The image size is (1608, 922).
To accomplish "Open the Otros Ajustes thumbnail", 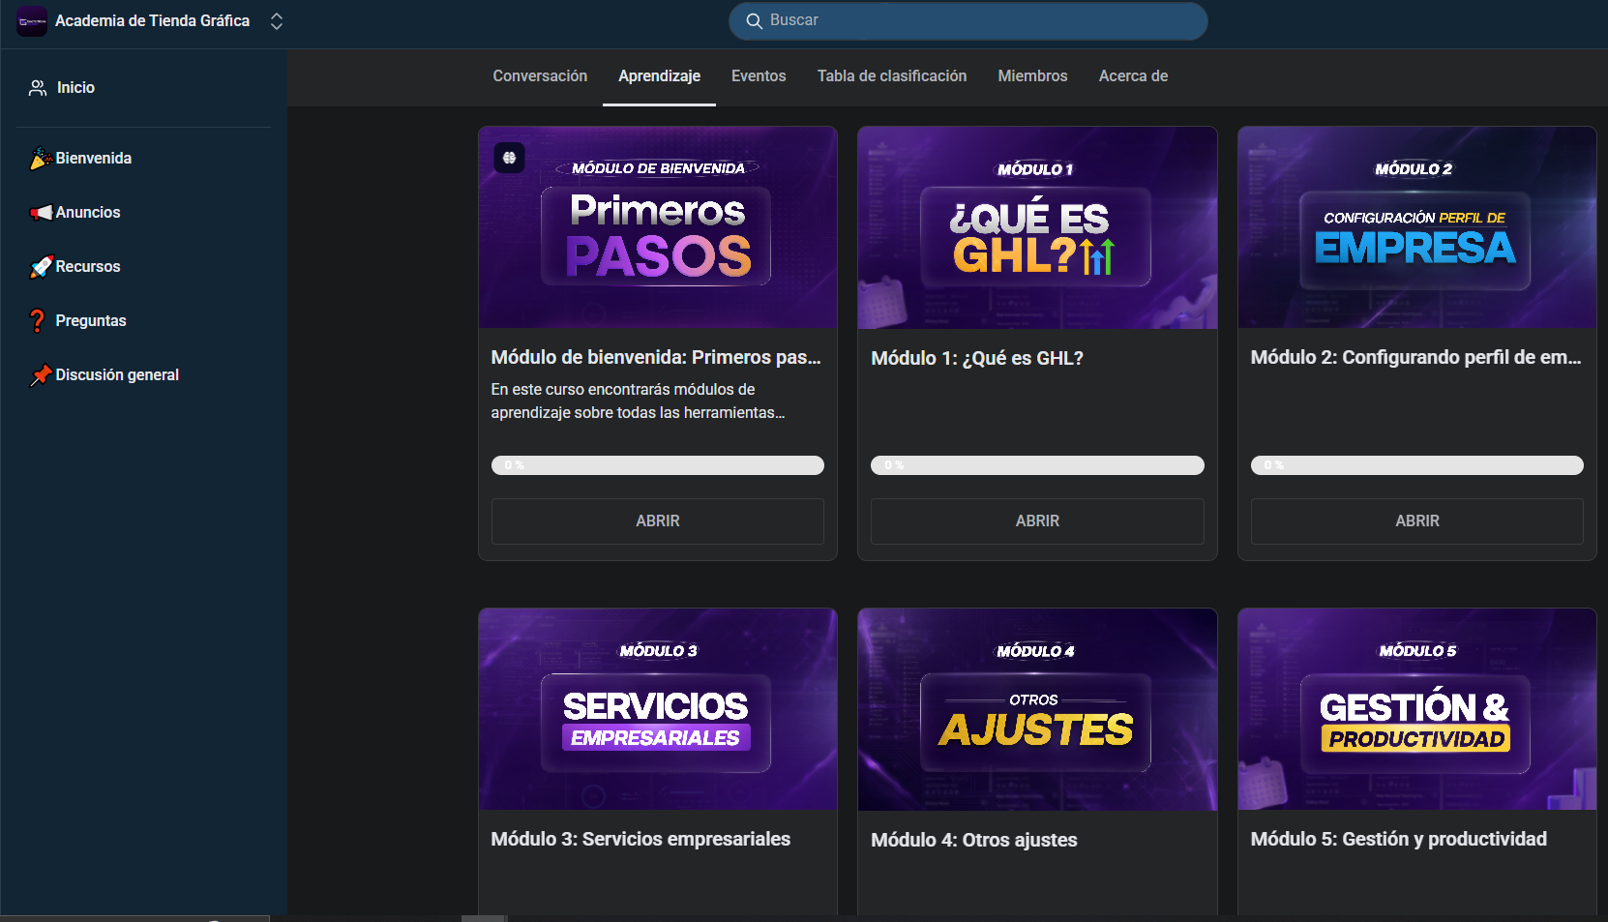I will click(1037, 709).
